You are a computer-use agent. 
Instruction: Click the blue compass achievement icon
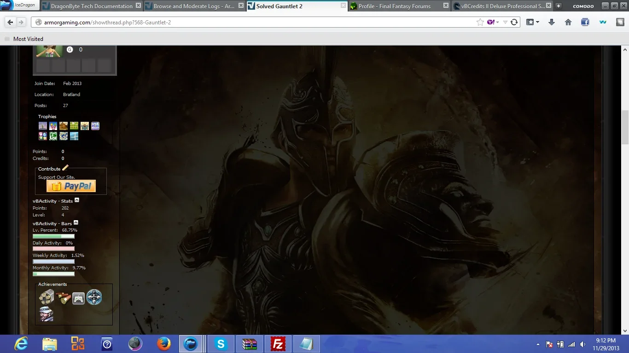[x=94, y=297]
